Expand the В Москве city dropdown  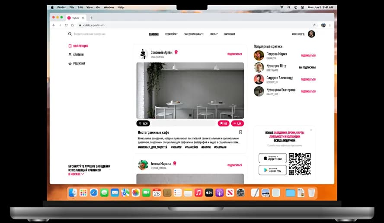(x=76, y=174)
